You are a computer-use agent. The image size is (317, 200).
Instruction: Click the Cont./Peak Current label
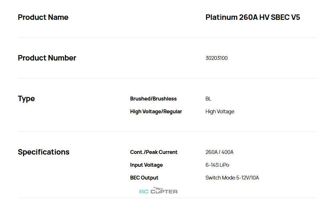click(x=154, y=152)
